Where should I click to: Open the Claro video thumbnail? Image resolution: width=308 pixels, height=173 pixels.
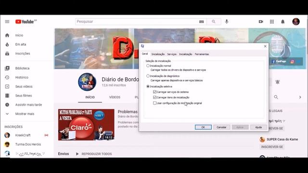pos(86,125)
